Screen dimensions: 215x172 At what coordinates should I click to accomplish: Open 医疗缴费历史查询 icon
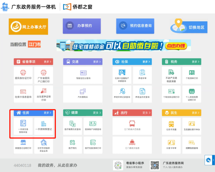(x=73, y=123)
